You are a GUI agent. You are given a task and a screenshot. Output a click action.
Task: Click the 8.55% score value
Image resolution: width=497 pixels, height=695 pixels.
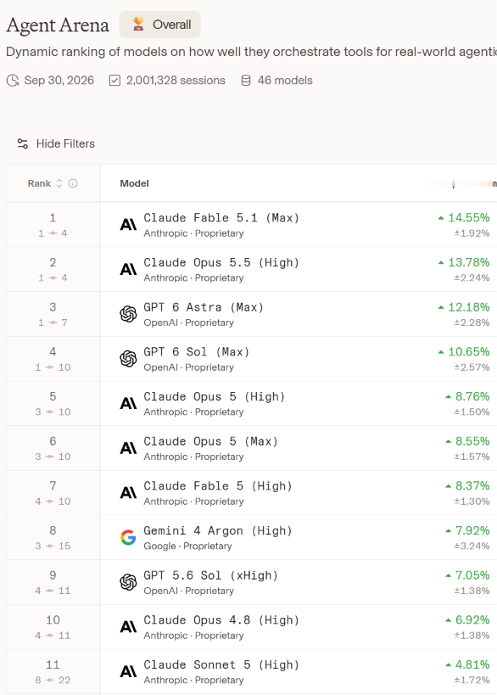point(472,442)
